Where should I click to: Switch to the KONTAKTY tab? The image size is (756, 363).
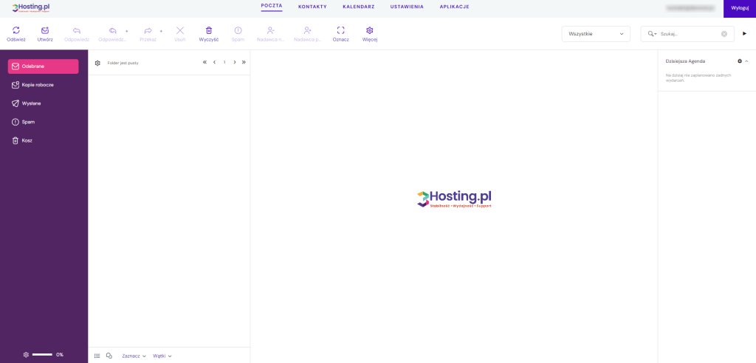312,7
